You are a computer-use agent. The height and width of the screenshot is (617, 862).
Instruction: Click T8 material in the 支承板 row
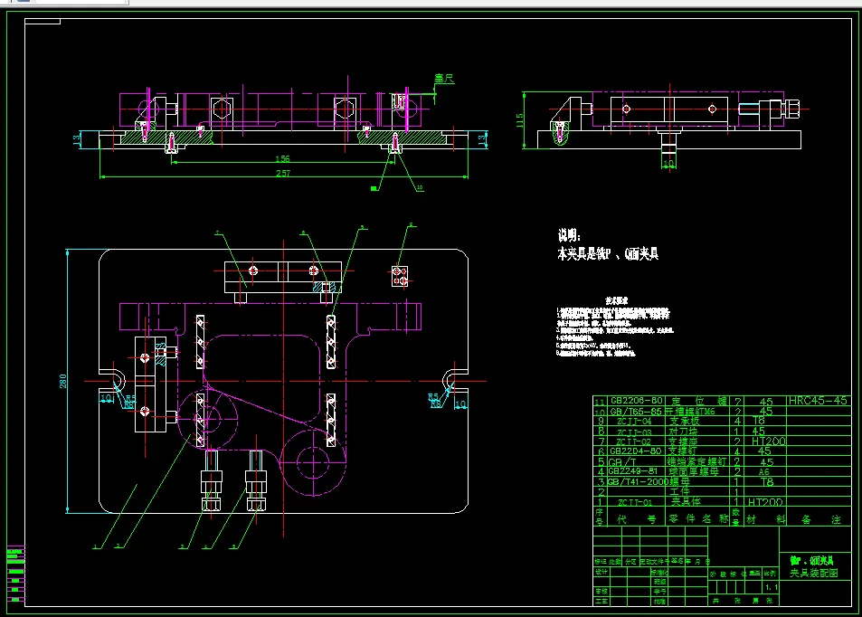click(759, 422)
